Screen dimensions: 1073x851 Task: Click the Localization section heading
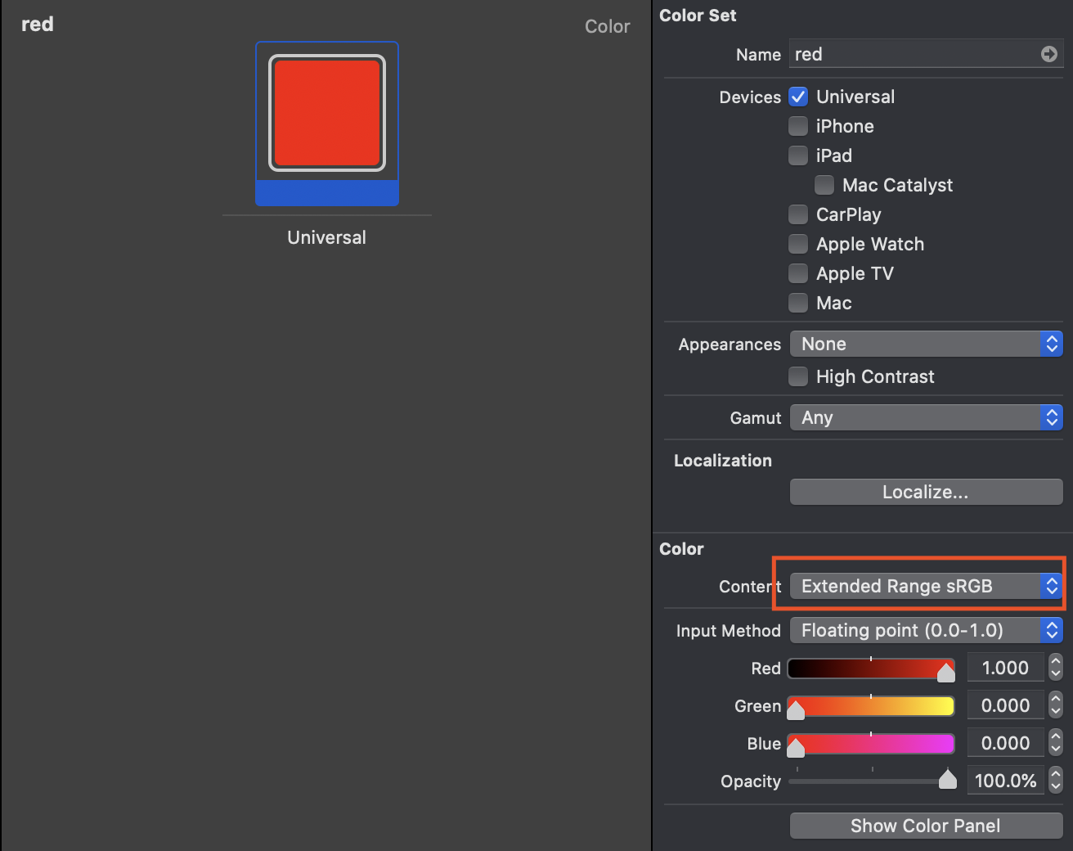[723, 461]
